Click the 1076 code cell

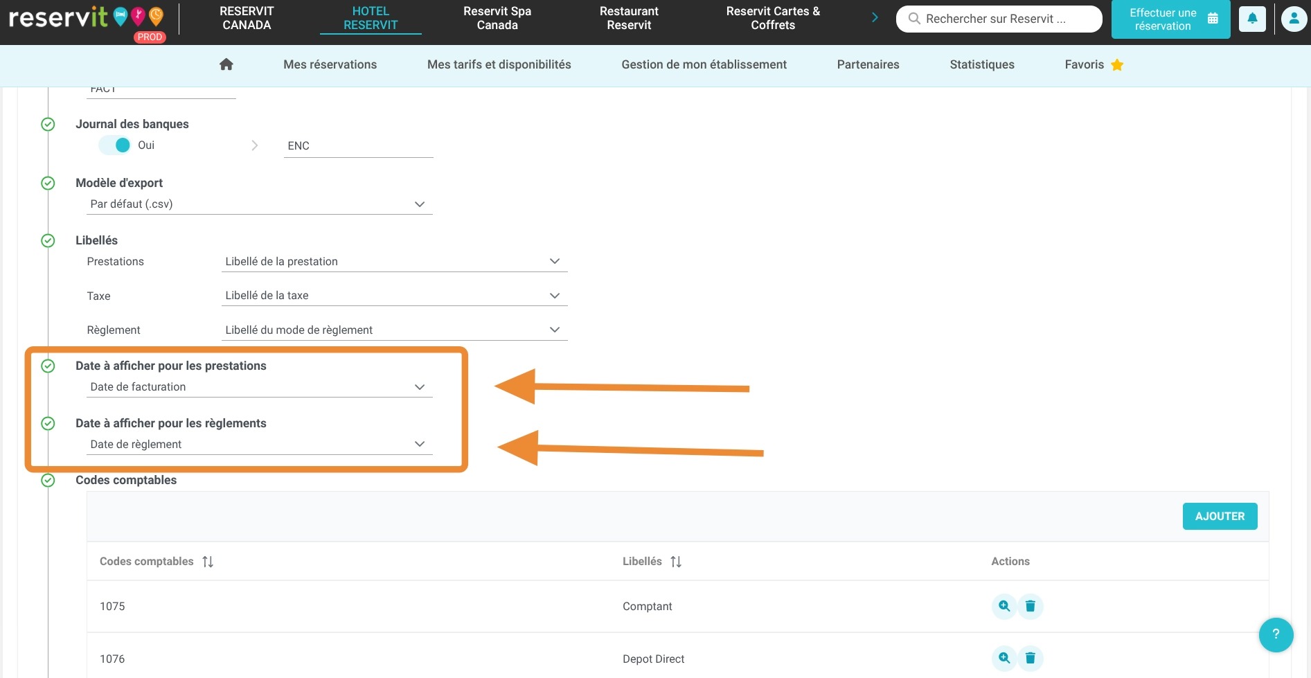point(112,659)
